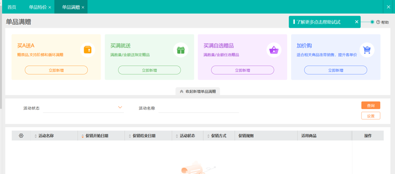Image resolution: width=395 pixels, height=174 pixels.
Task: Click 适合相关商品连带销售，提升客单价 description
Action: 327,54
